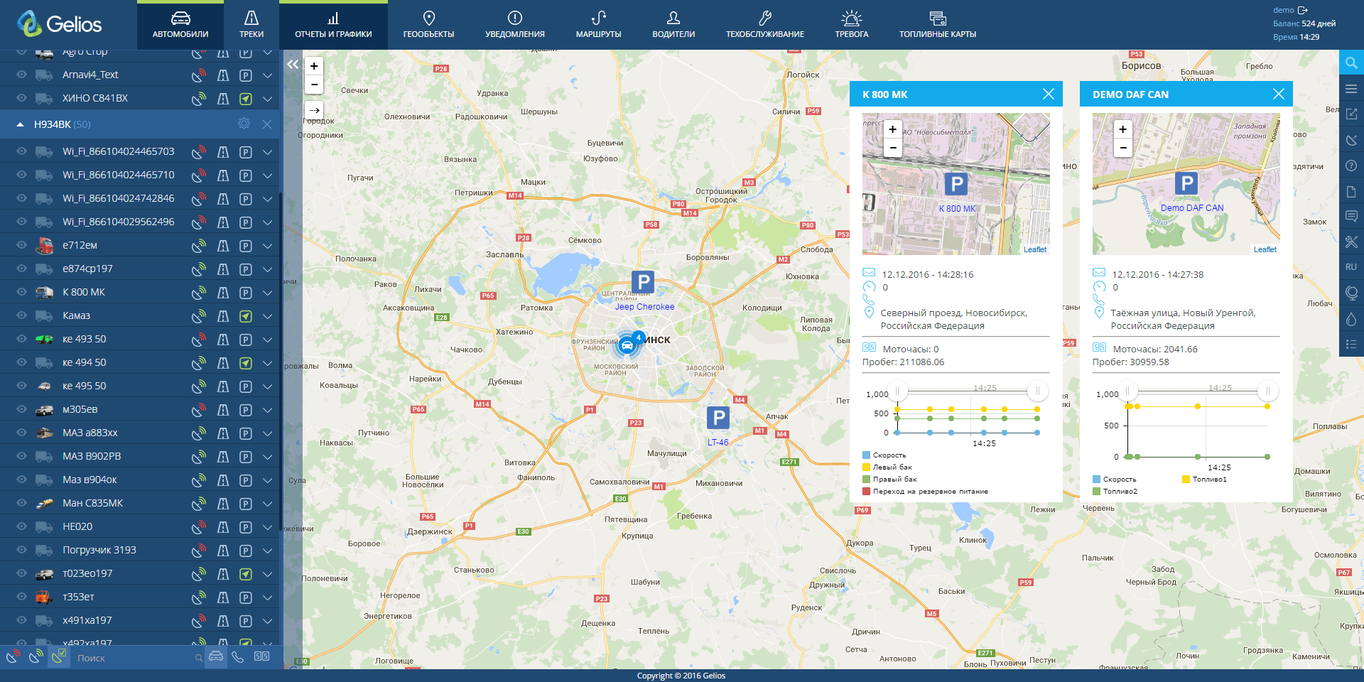Open the chat messages icon in right sidebar

tap(1351, 216)
